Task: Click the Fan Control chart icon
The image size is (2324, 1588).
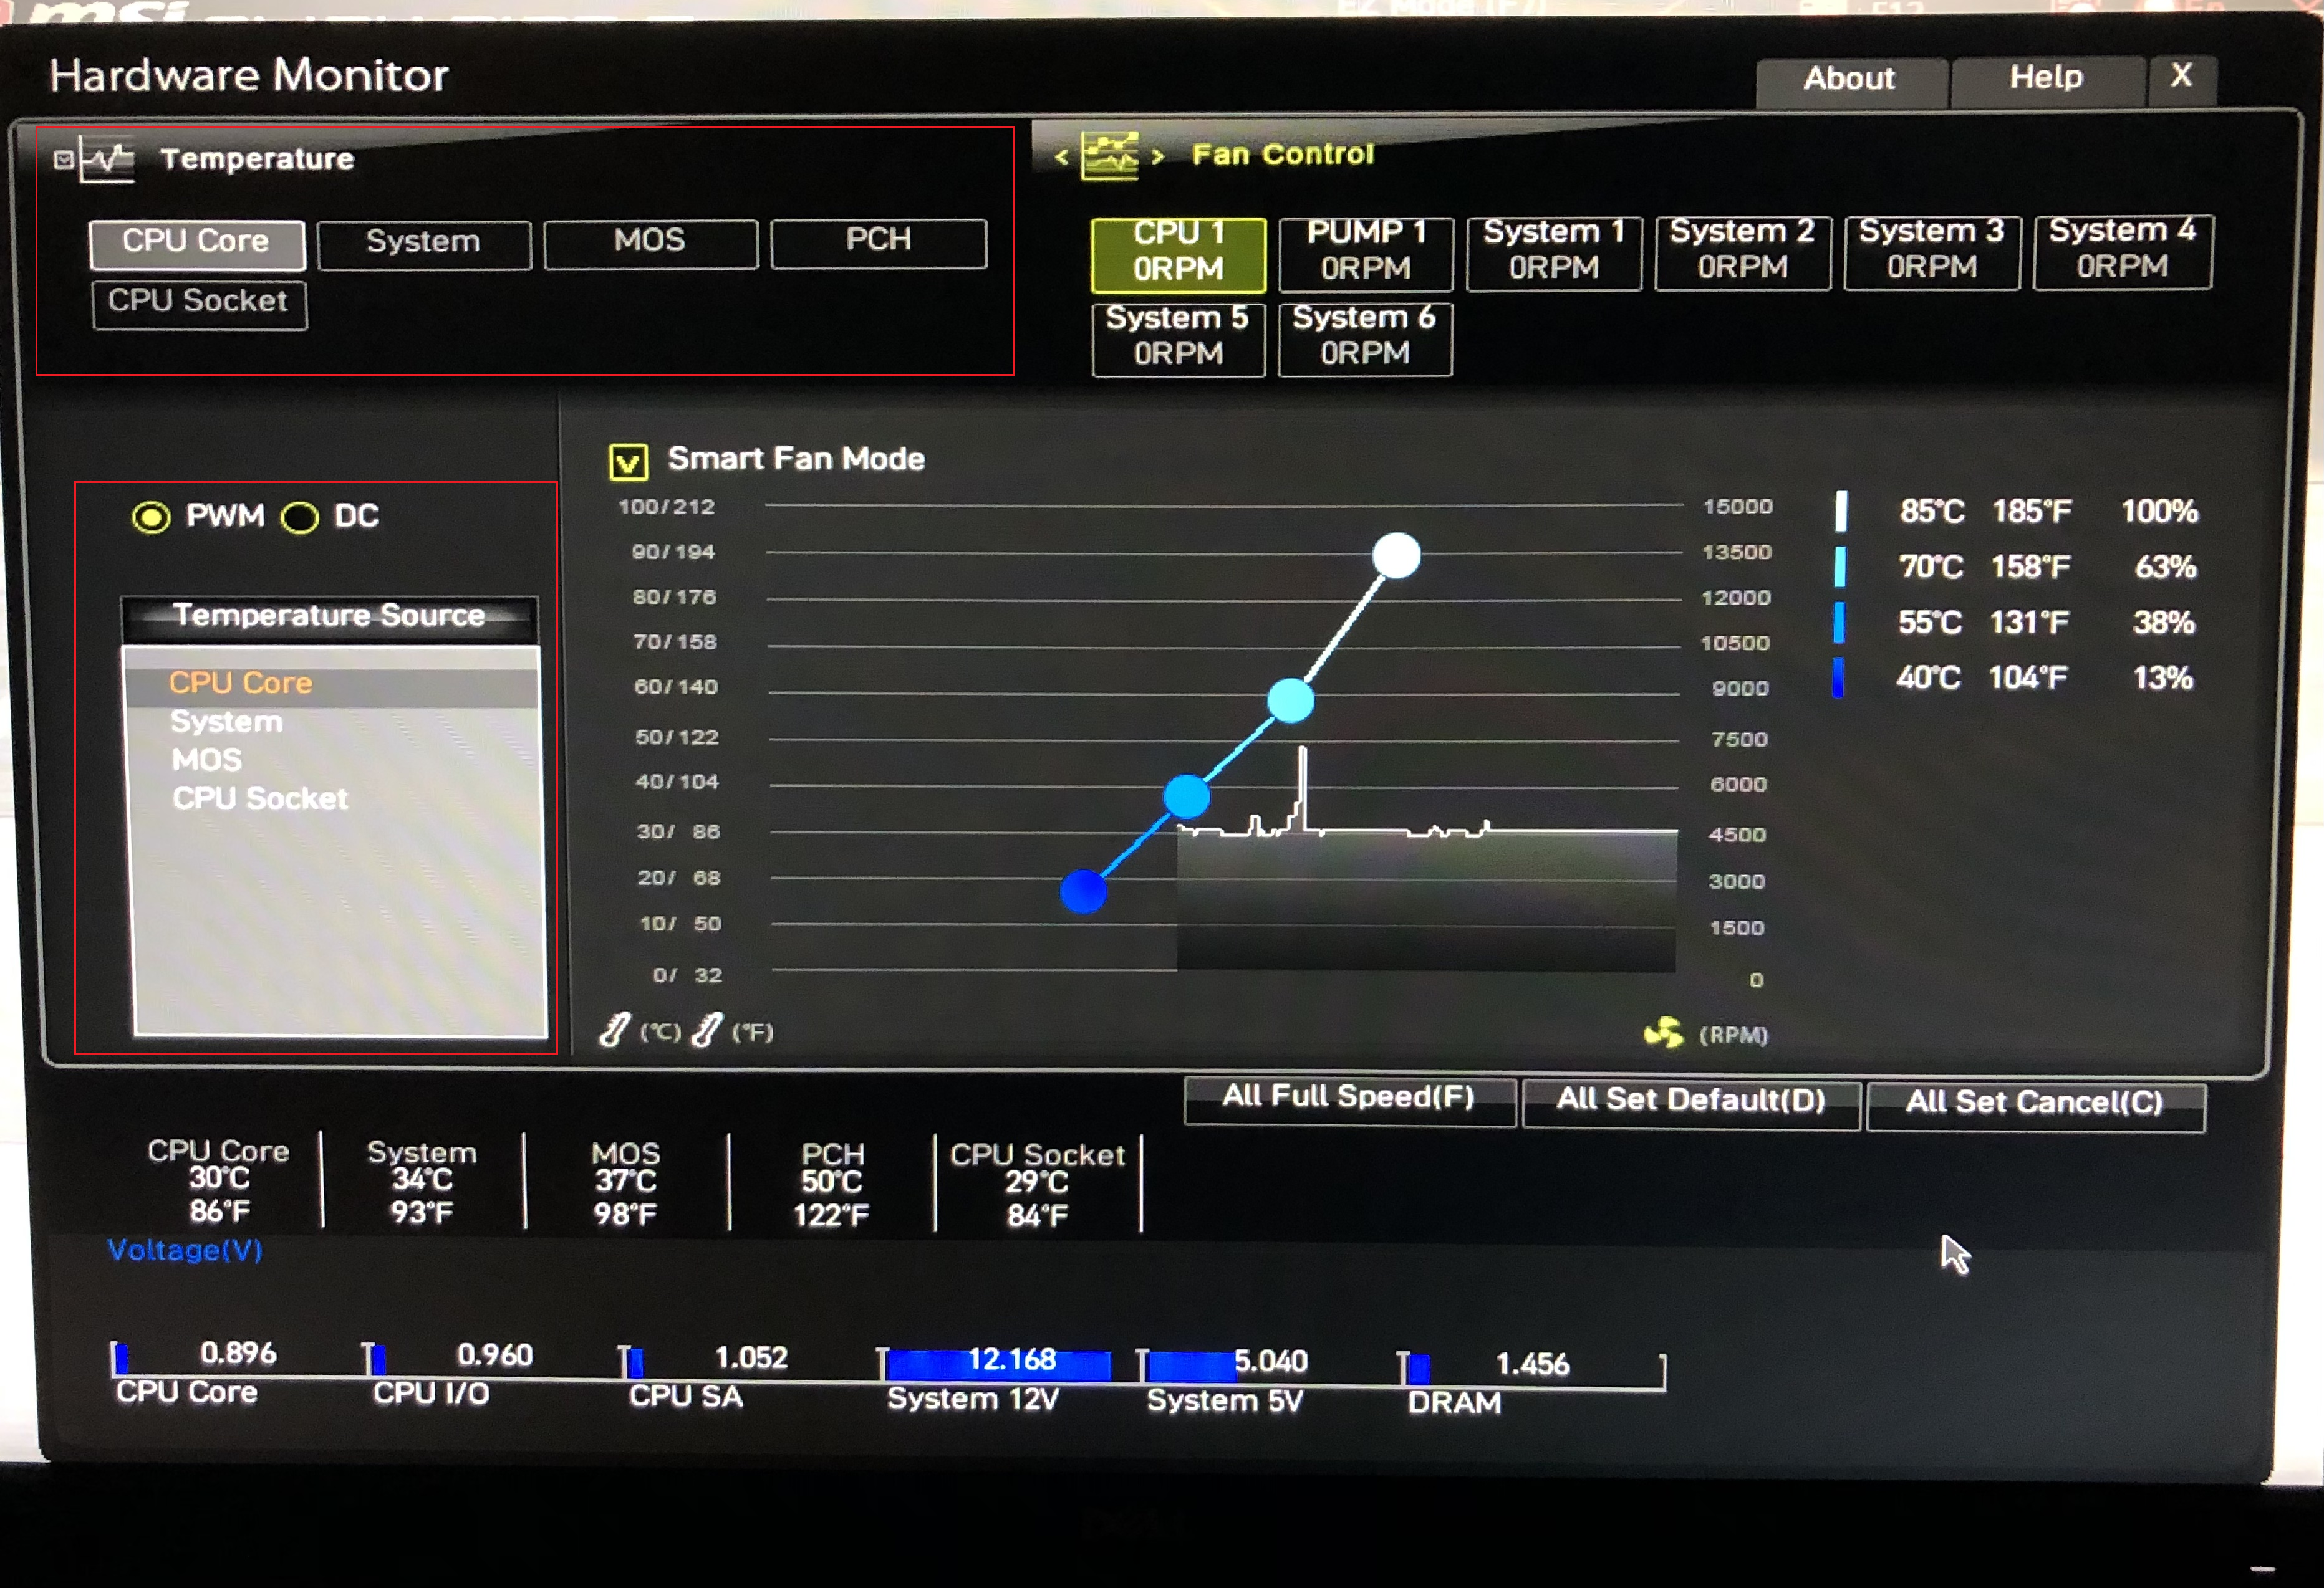Action: [x=1110, y=156]
